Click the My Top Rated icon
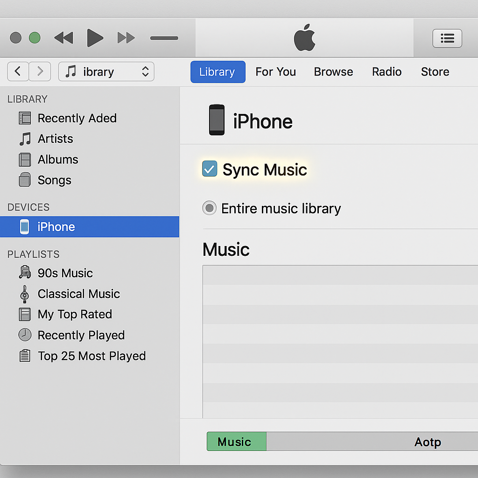Viewport: 478px width, 478px height. pos(25,314)
